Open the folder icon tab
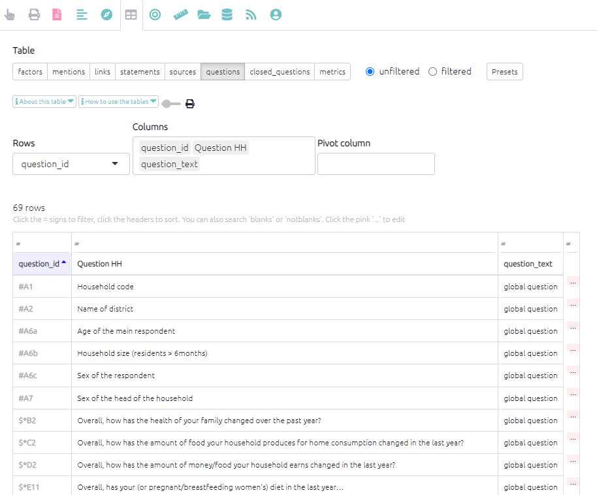This screenshot has width=597, height=495. coord(204,14)
